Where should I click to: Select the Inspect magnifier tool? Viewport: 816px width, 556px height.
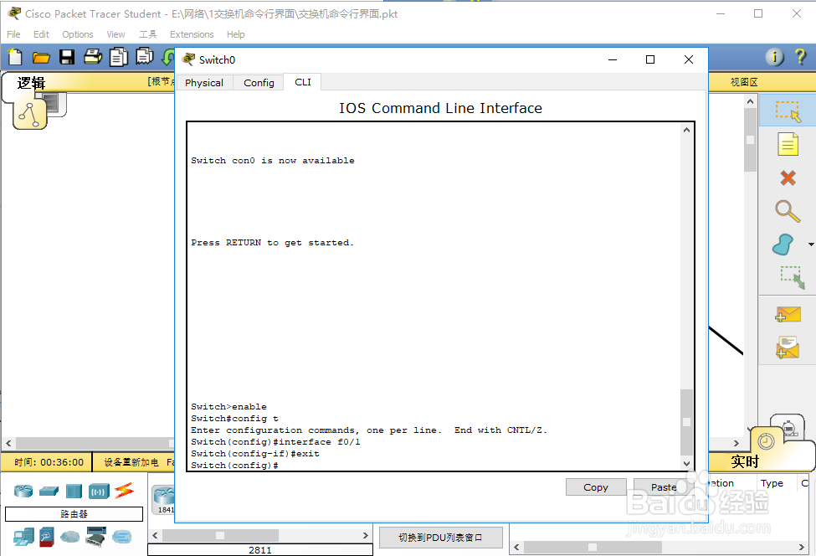[x=787, y=211]
